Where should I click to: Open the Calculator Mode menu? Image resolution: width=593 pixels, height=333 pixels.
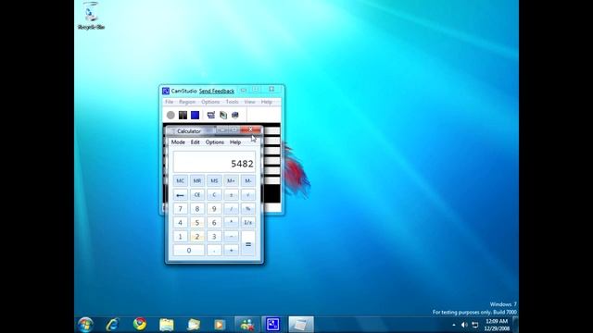tap(178, 142)
